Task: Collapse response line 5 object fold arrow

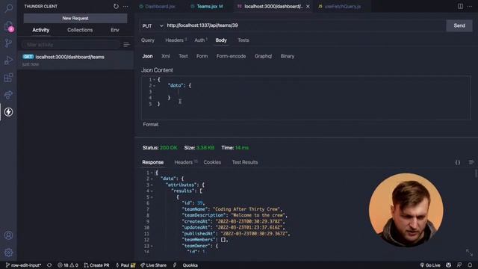Action: [152, 197]
